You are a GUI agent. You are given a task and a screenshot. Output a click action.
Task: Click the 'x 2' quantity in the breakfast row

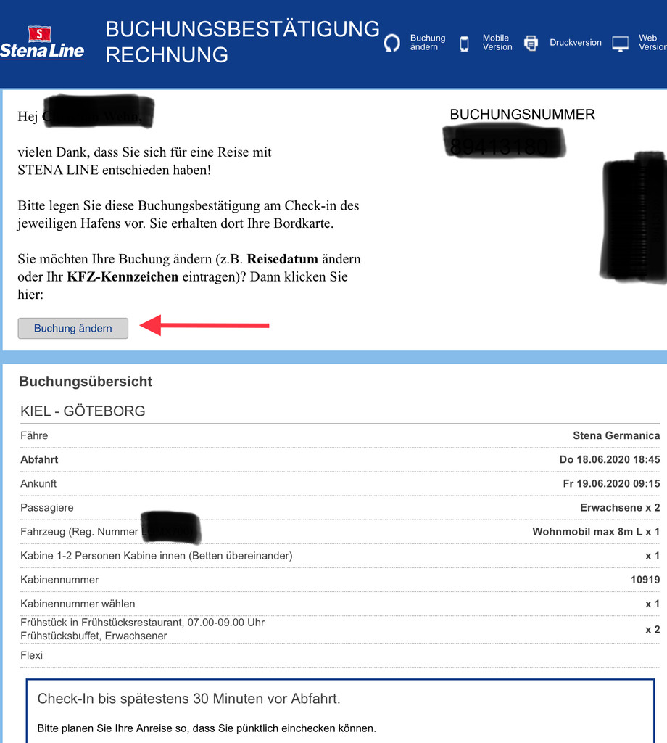click(x=652, y=630)
